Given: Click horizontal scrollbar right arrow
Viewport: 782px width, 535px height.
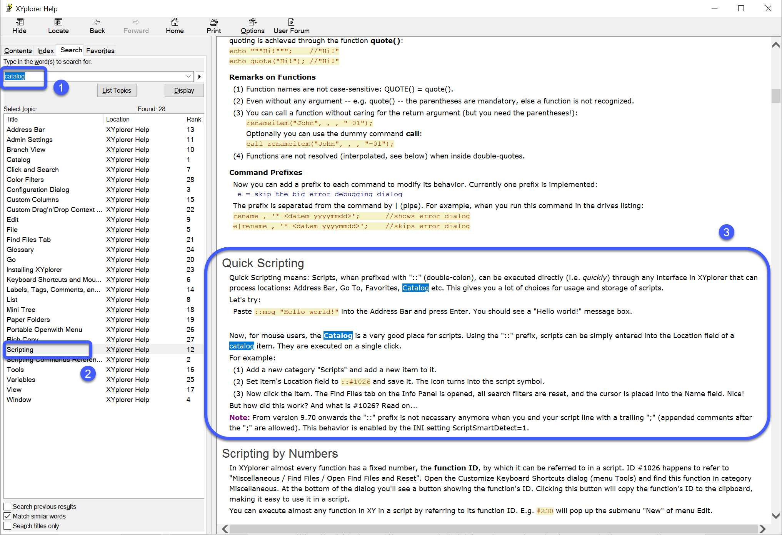Looking at the screenshot, I should click(762, 529).
